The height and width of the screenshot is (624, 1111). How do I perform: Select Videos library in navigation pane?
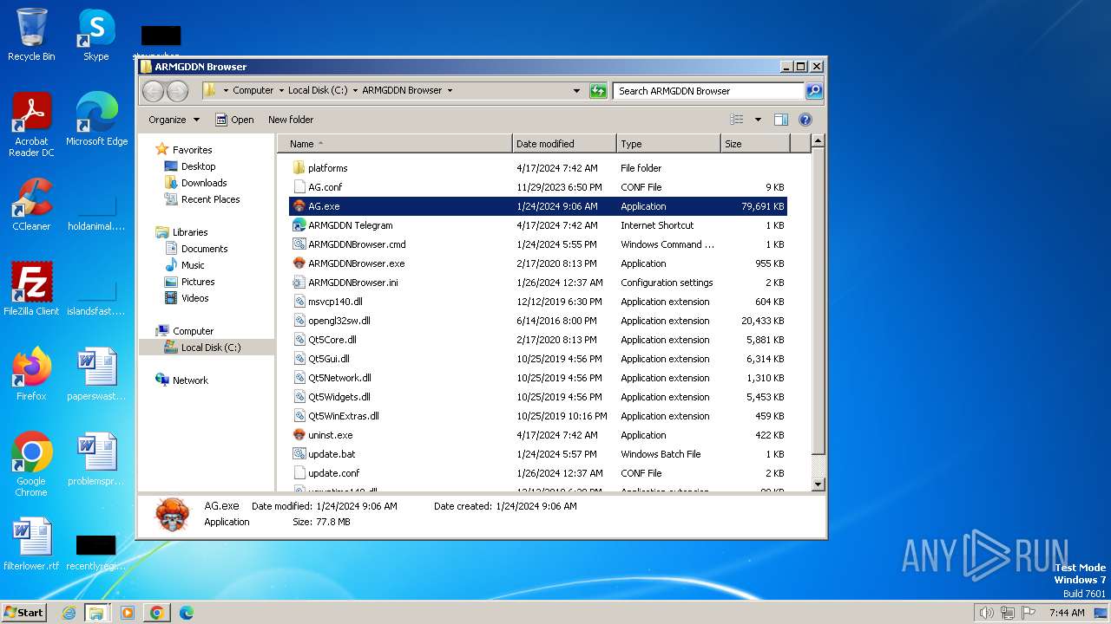(x=194, y=298)
